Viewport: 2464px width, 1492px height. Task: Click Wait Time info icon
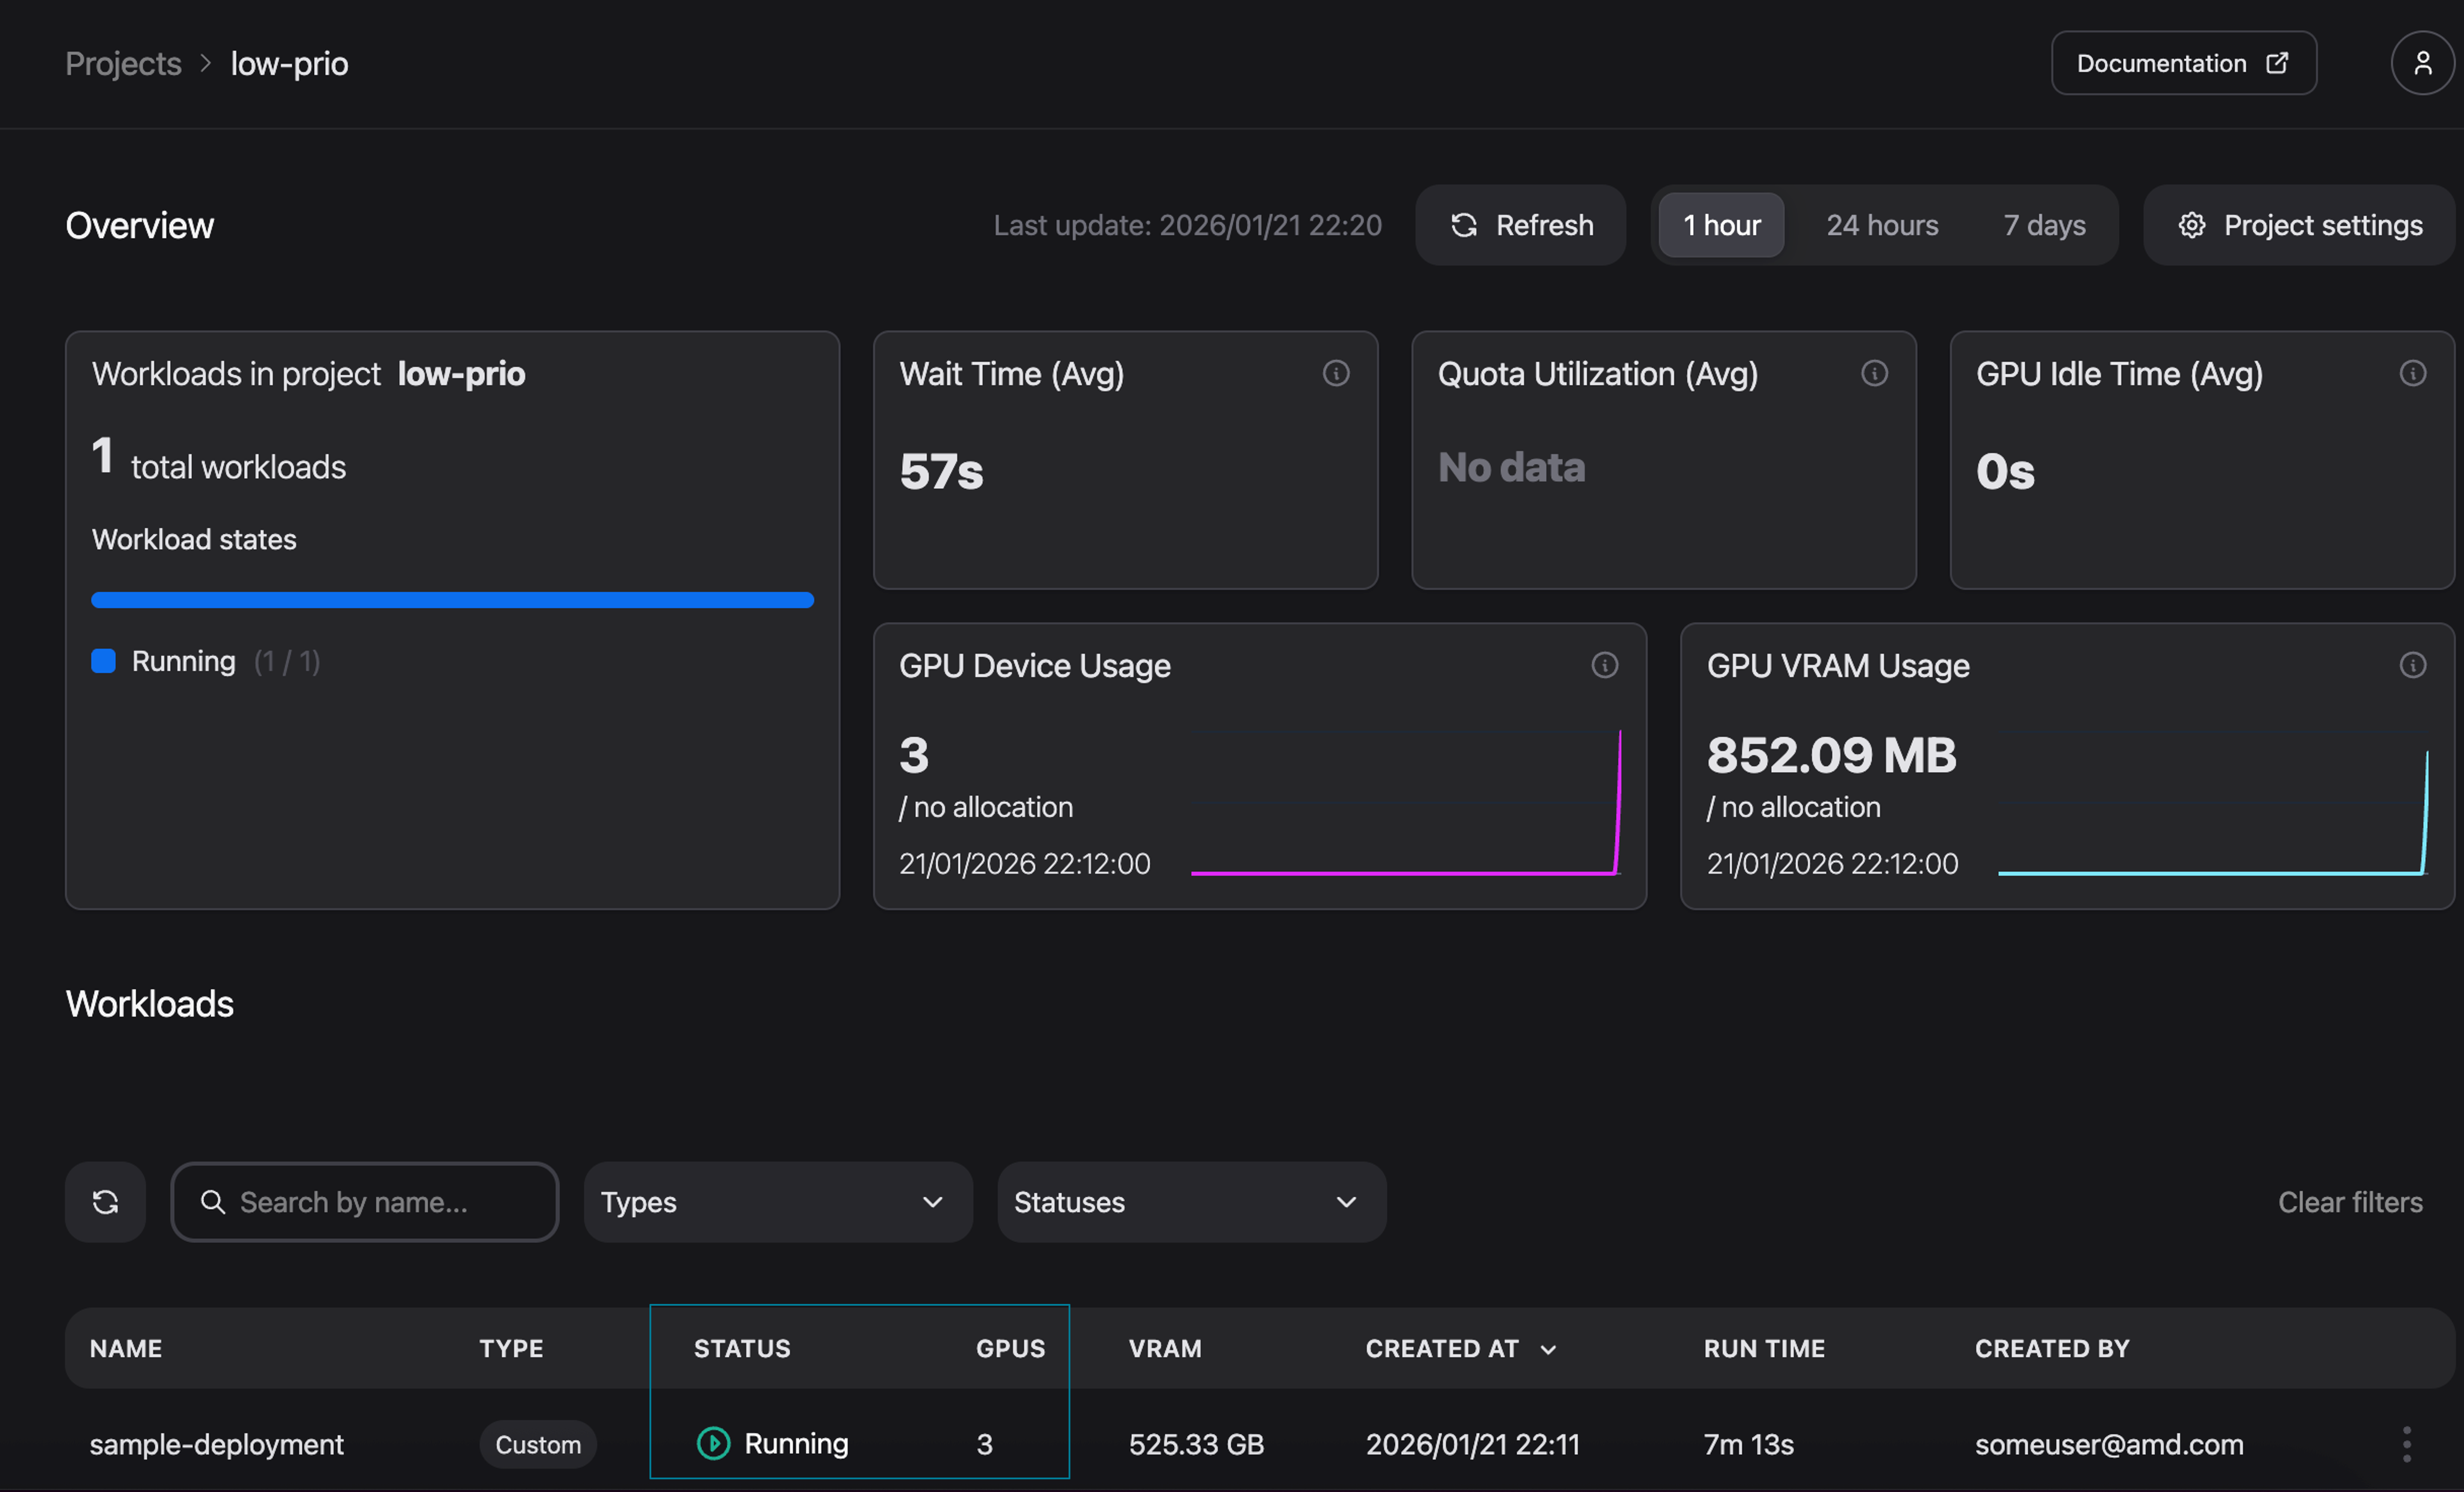pos(1336,373)
